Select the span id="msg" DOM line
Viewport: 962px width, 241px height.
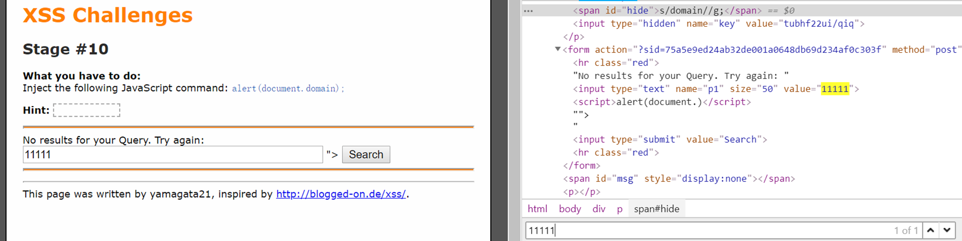point(679,179)
